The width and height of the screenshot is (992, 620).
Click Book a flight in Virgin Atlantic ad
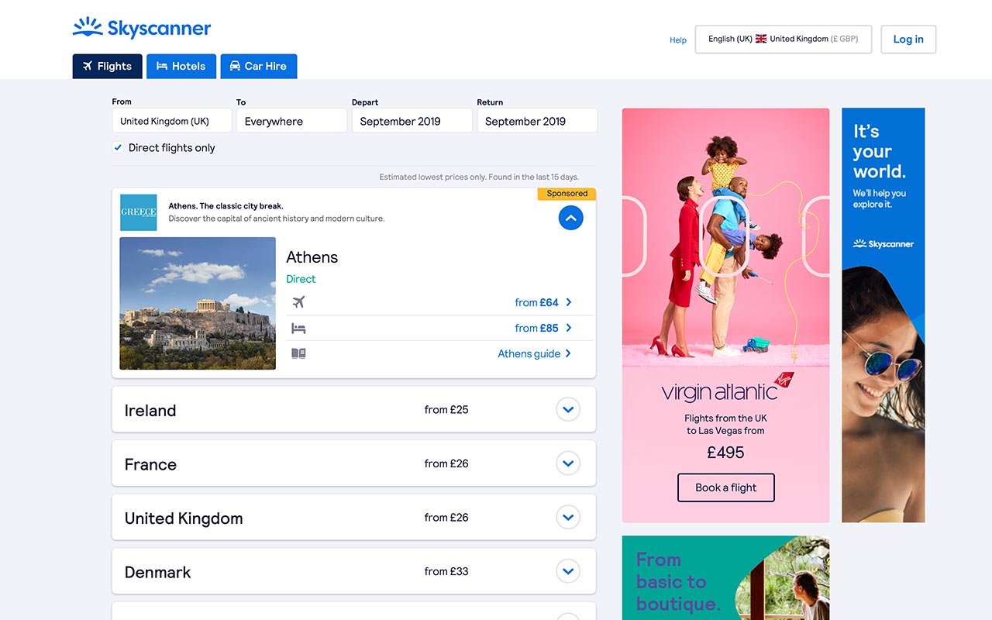click(726, 487)
